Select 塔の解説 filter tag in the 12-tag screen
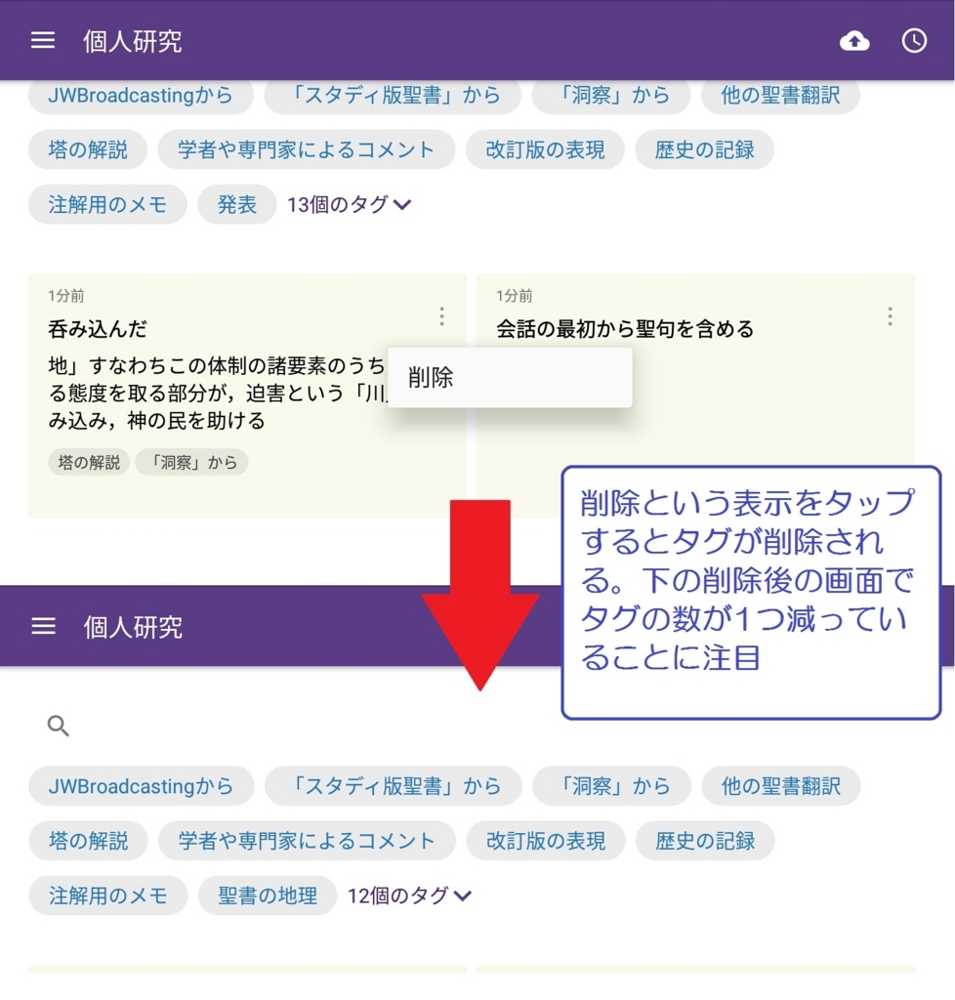Viewport: 955px width, 1000px height. pos(88,841)
